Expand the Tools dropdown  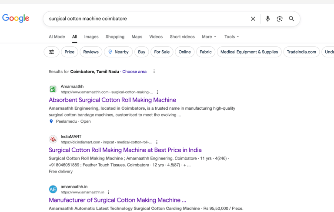pyautogui.click(x=231, y=36)
